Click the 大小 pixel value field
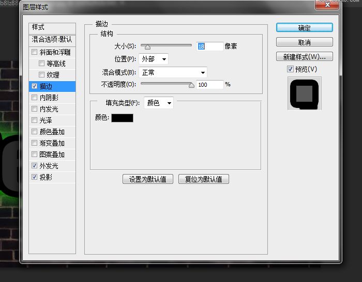The height and width of the screenshot is (282, 362). 210,46
